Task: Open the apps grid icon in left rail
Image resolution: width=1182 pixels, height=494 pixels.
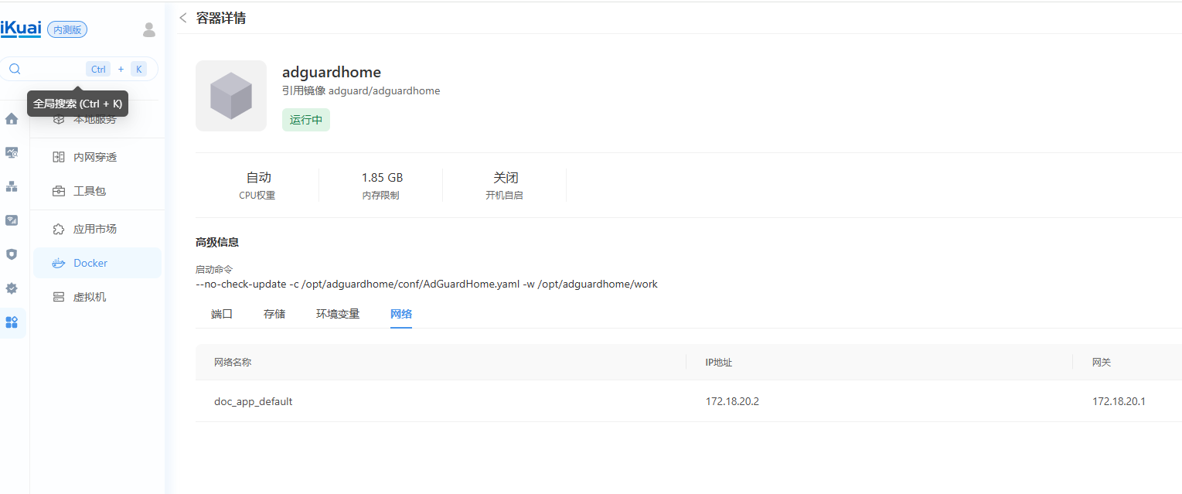Action: click(12, 322)
